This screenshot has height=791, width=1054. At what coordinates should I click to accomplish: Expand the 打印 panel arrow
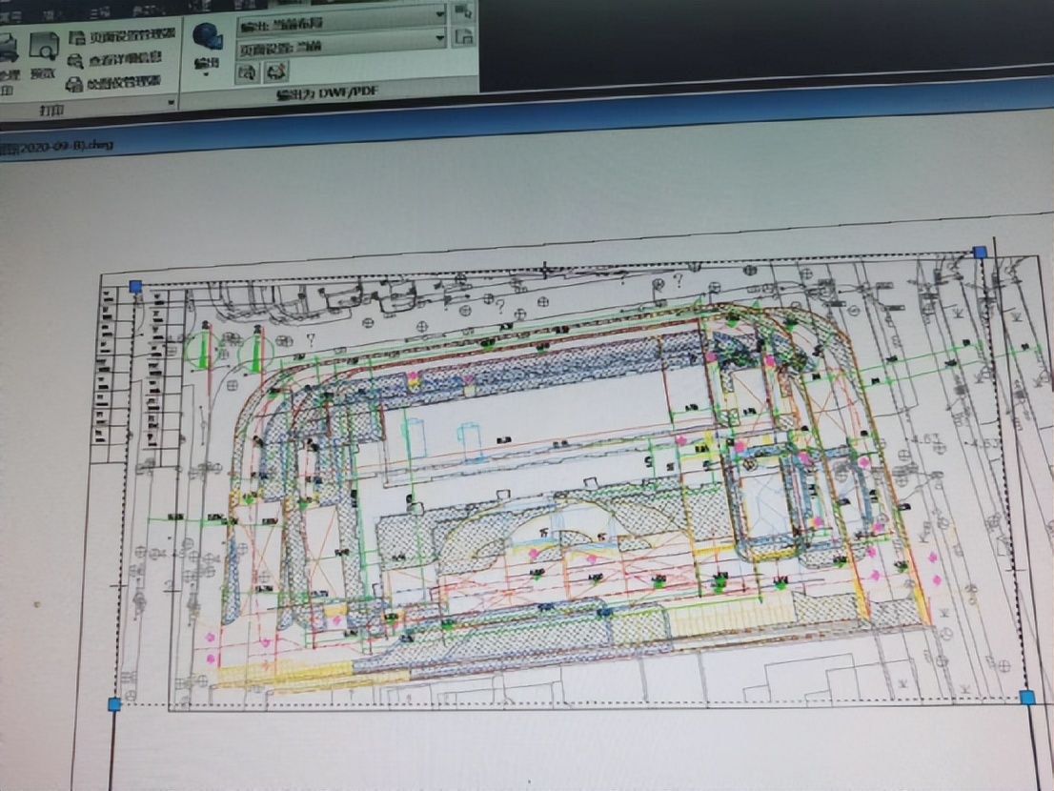(x=172, y=102)
